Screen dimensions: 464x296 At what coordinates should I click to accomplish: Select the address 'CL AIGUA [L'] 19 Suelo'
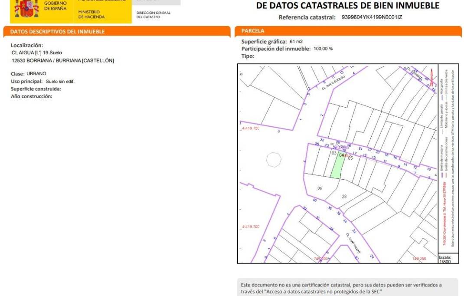pos(37,53)
